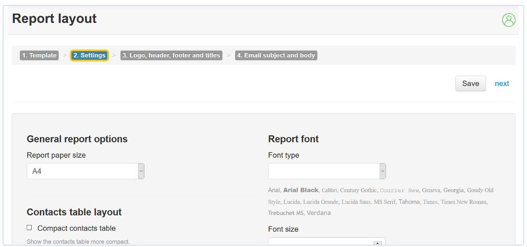Screen dimensions: 527x247
Task: Open step 3. Logo, header, footer and titles
Action: tap(171, 55)
